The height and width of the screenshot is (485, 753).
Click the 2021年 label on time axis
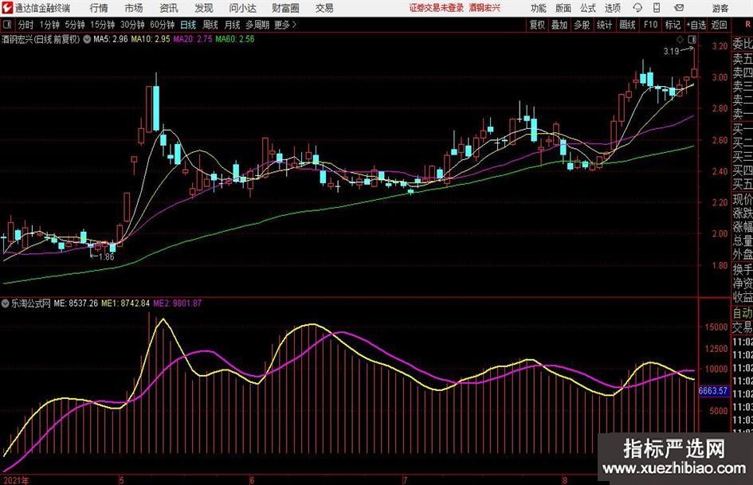coord(16,480)
